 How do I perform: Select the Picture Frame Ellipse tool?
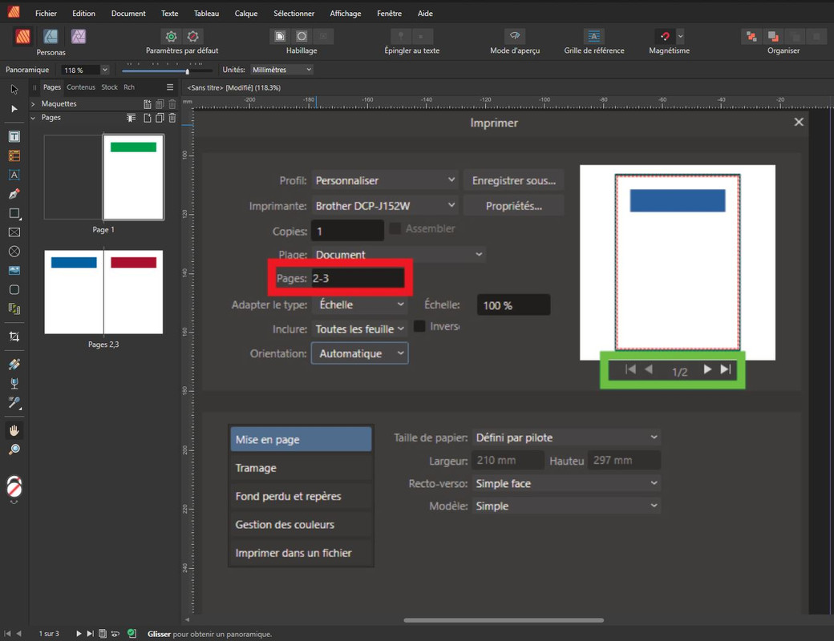(x=14, y=252)
